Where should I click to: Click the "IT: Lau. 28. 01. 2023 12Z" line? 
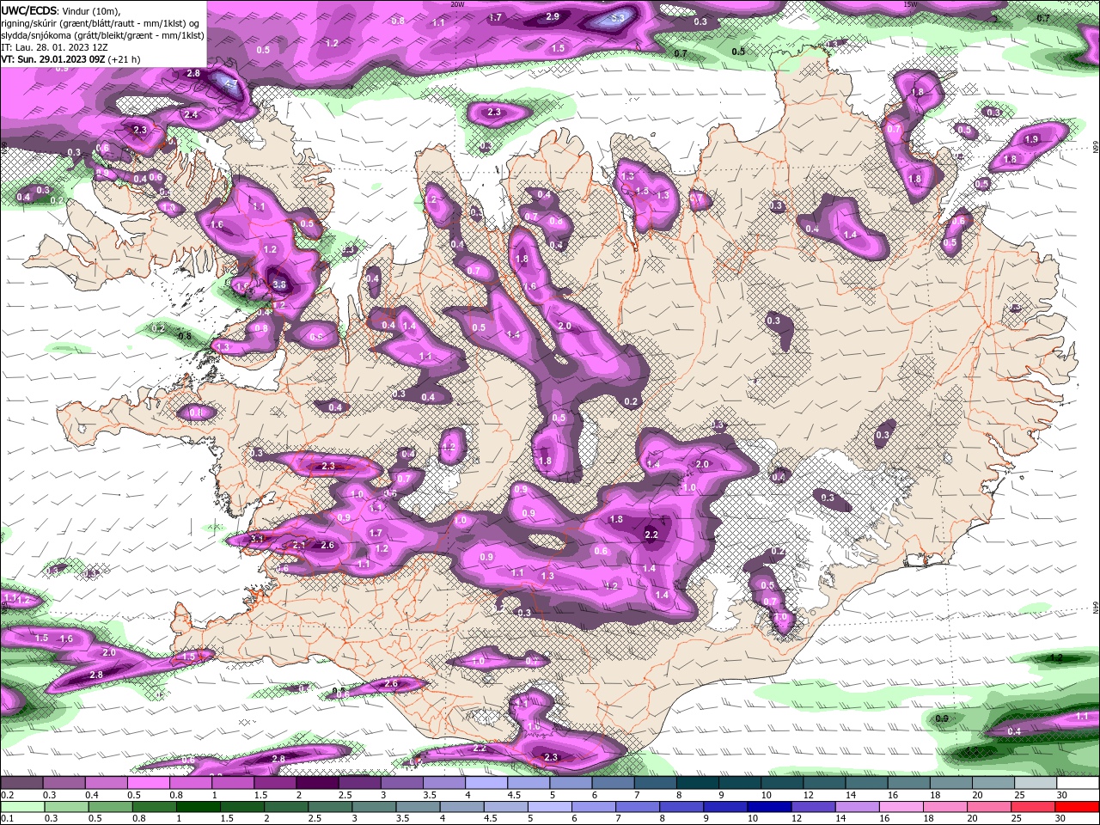tap(53, 47)
